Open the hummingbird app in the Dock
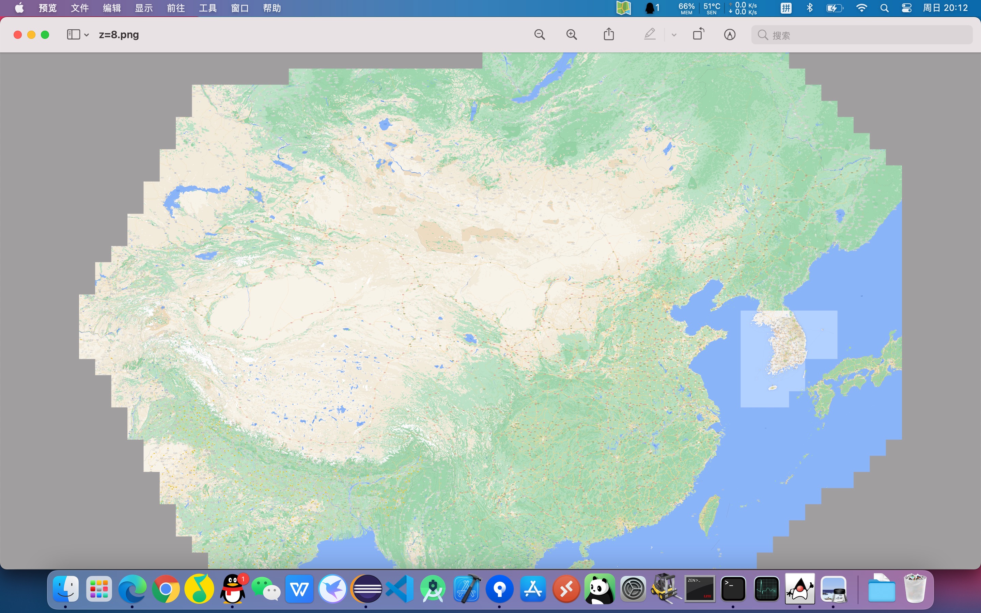 click(x=332, y=588)
